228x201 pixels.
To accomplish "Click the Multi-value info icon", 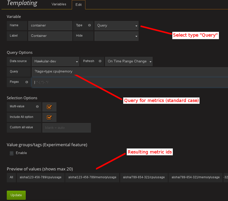I will [x=37, y=107].
